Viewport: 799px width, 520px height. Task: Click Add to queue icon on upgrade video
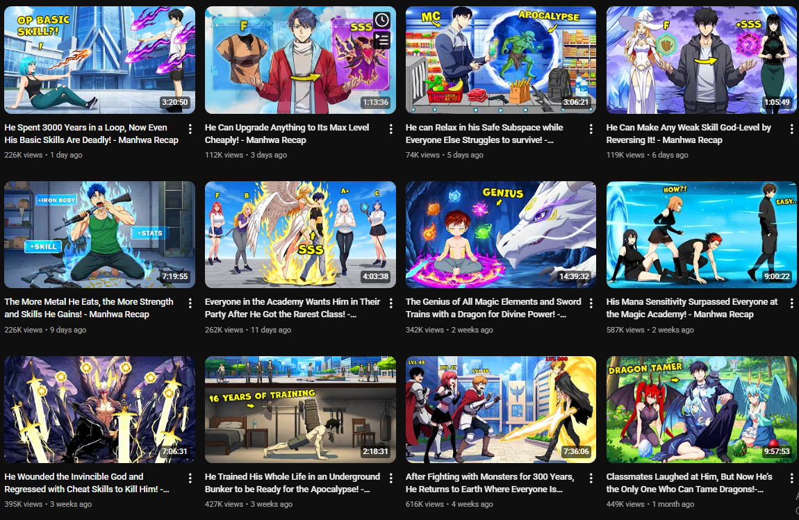click(382, 40)
